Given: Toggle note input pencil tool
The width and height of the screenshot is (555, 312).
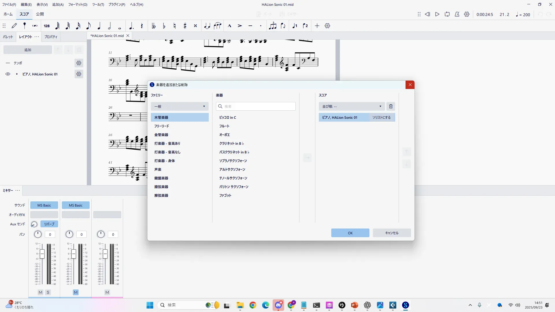Looking at the screenshot, I should pos(14,26).
